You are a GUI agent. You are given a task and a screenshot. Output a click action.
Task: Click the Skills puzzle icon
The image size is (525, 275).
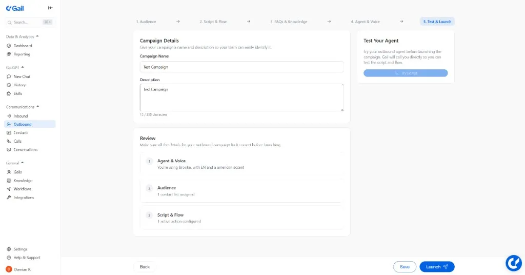tap(9, 93)
